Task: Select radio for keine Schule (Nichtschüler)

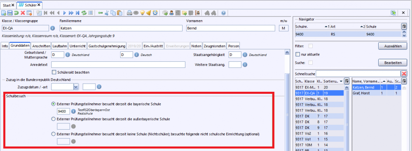Action: tap(53, 134)
